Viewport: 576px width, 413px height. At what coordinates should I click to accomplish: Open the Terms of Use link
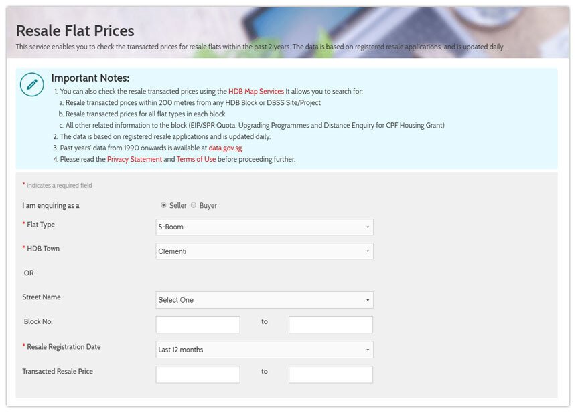pos(196,160)
